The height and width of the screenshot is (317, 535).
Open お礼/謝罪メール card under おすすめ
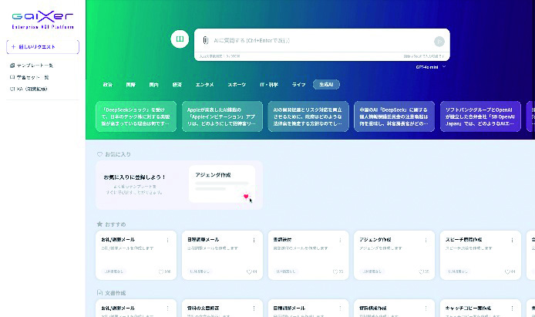[x=136, y=255]
